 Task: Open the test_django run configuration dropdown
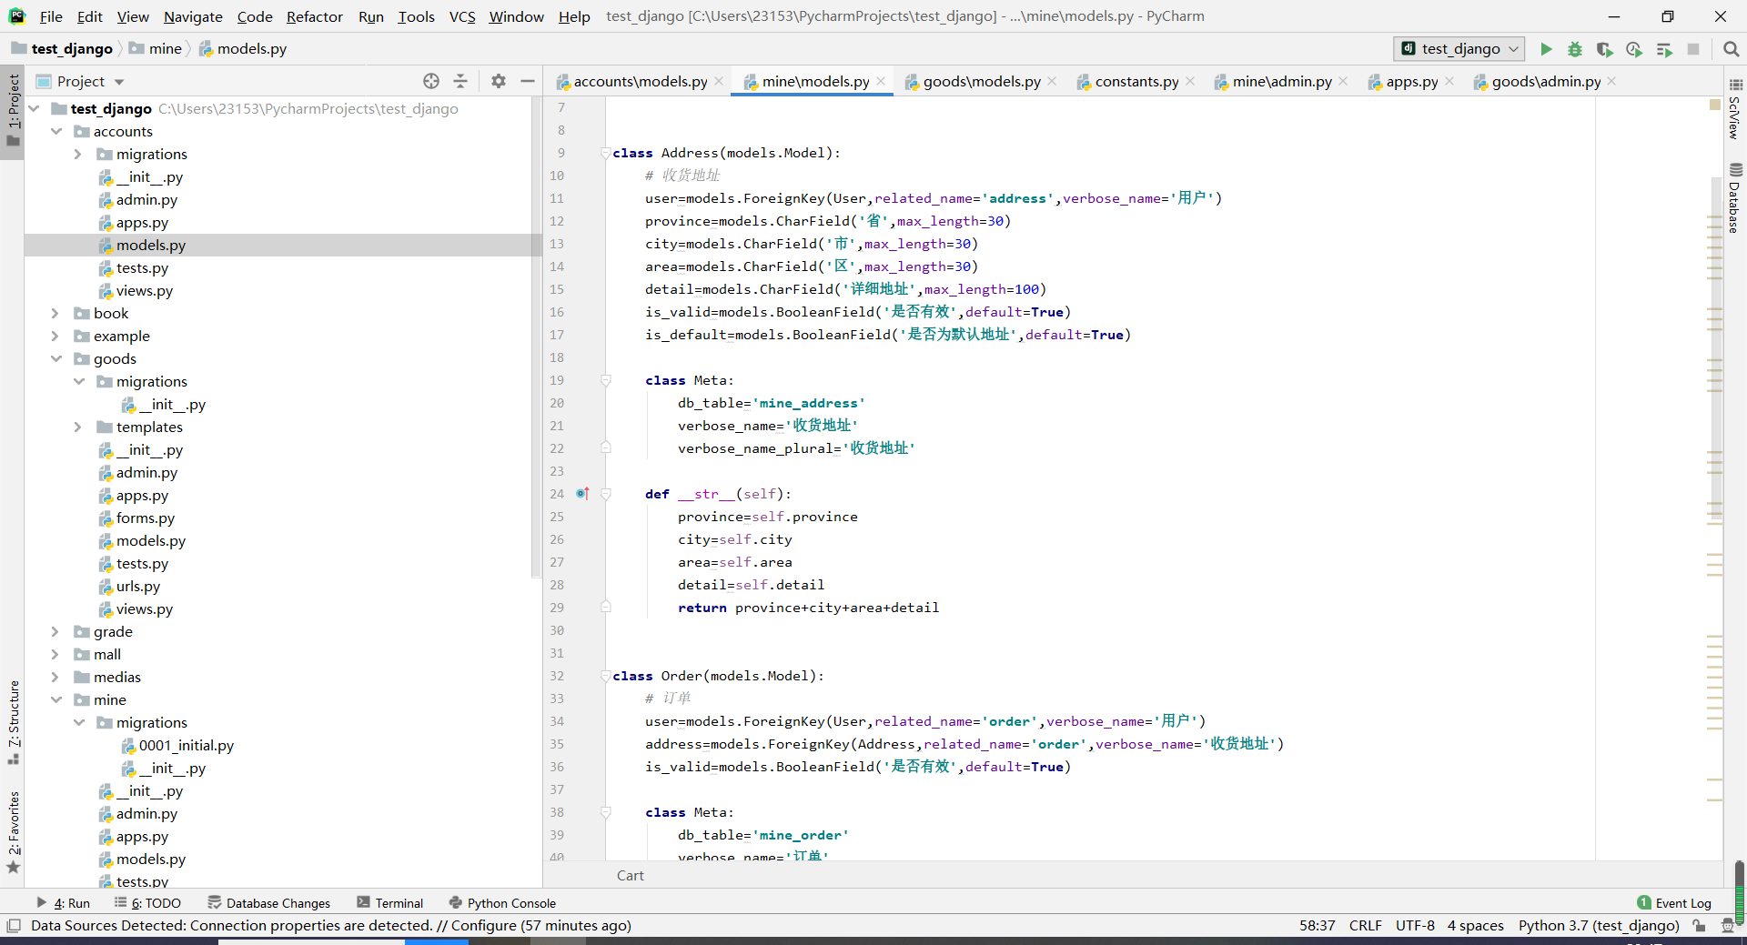click(x=1459, y=49)
